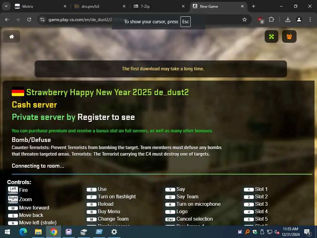This screenshot has height=238, width=317.
Task: Open a new browser tab
Action: click(253, 6)
